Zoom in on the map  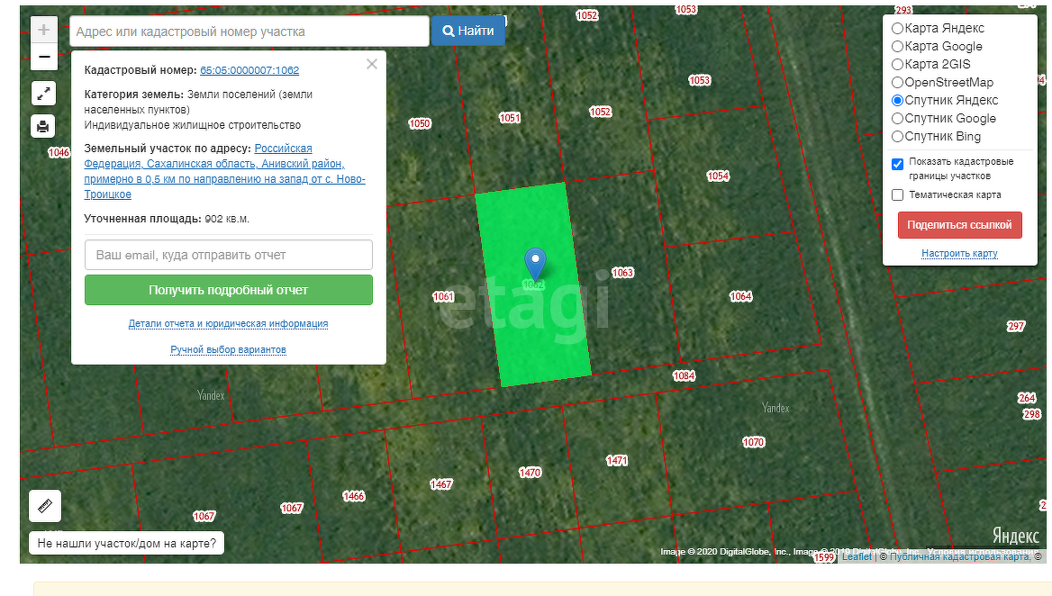point(44,30)
